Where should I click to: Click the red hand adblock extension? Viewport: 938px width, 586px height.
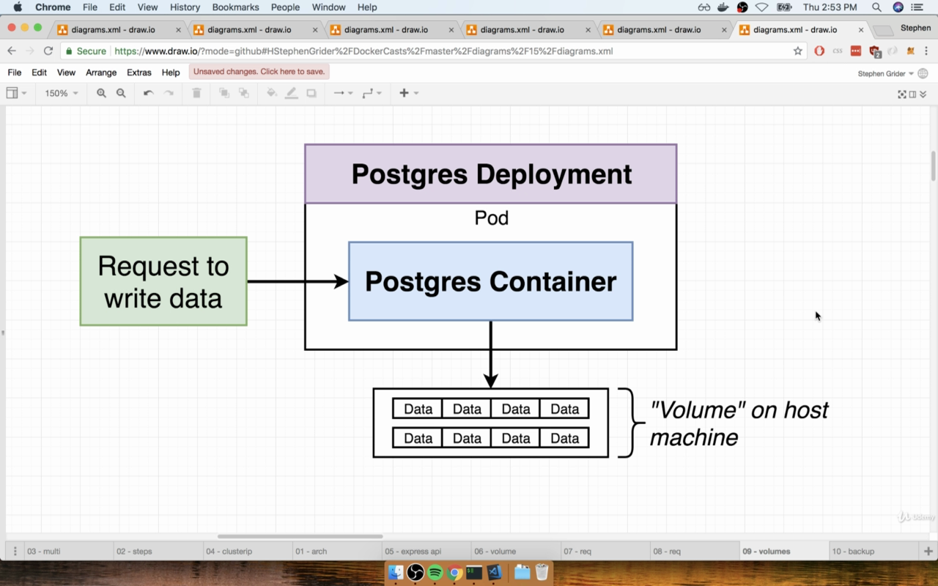[x=819, y=51]
